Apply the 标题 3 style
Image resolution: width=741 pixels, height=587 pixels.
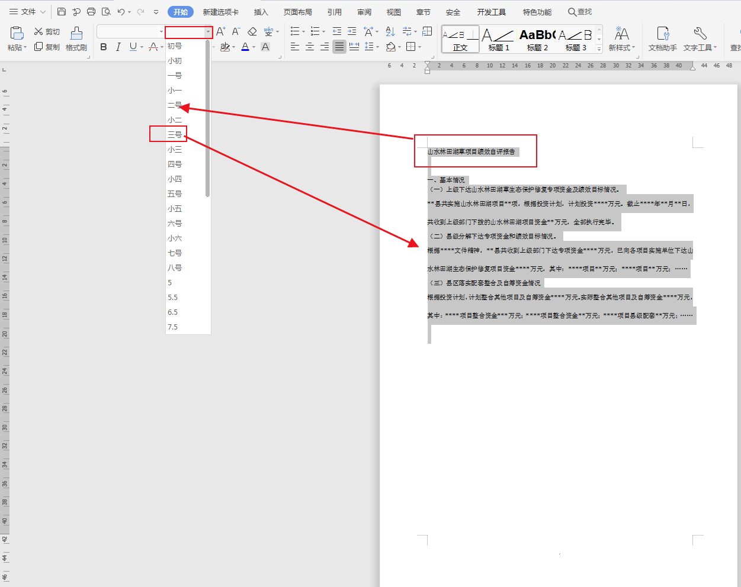pyautogui.click(x=576, y=40)
